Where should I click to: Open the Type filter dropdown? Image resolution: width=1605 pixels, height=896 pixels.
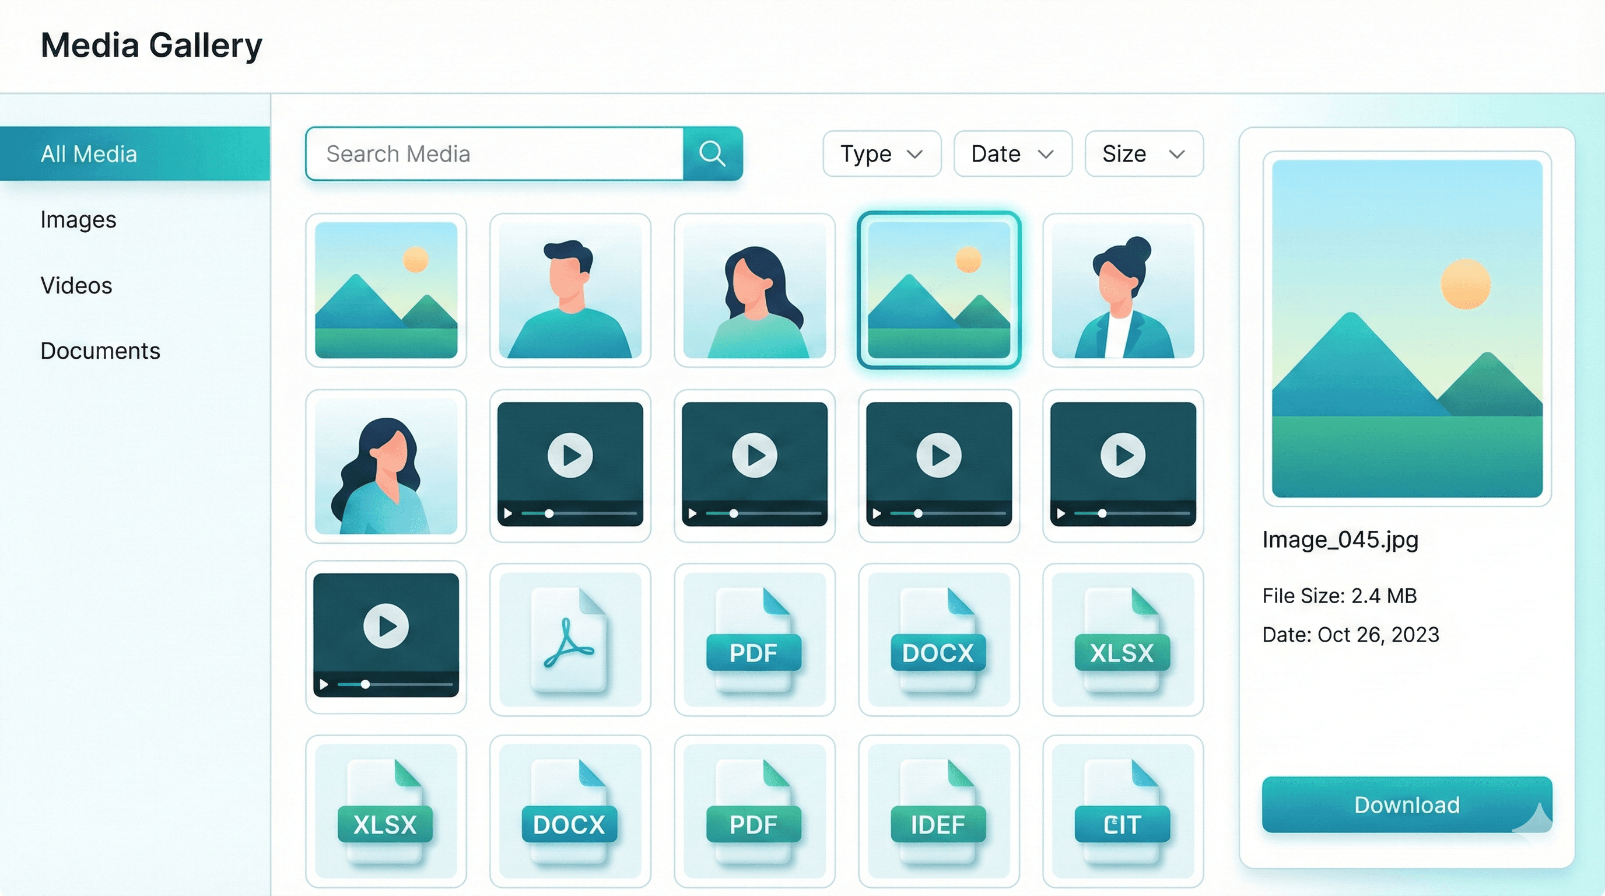881,153
